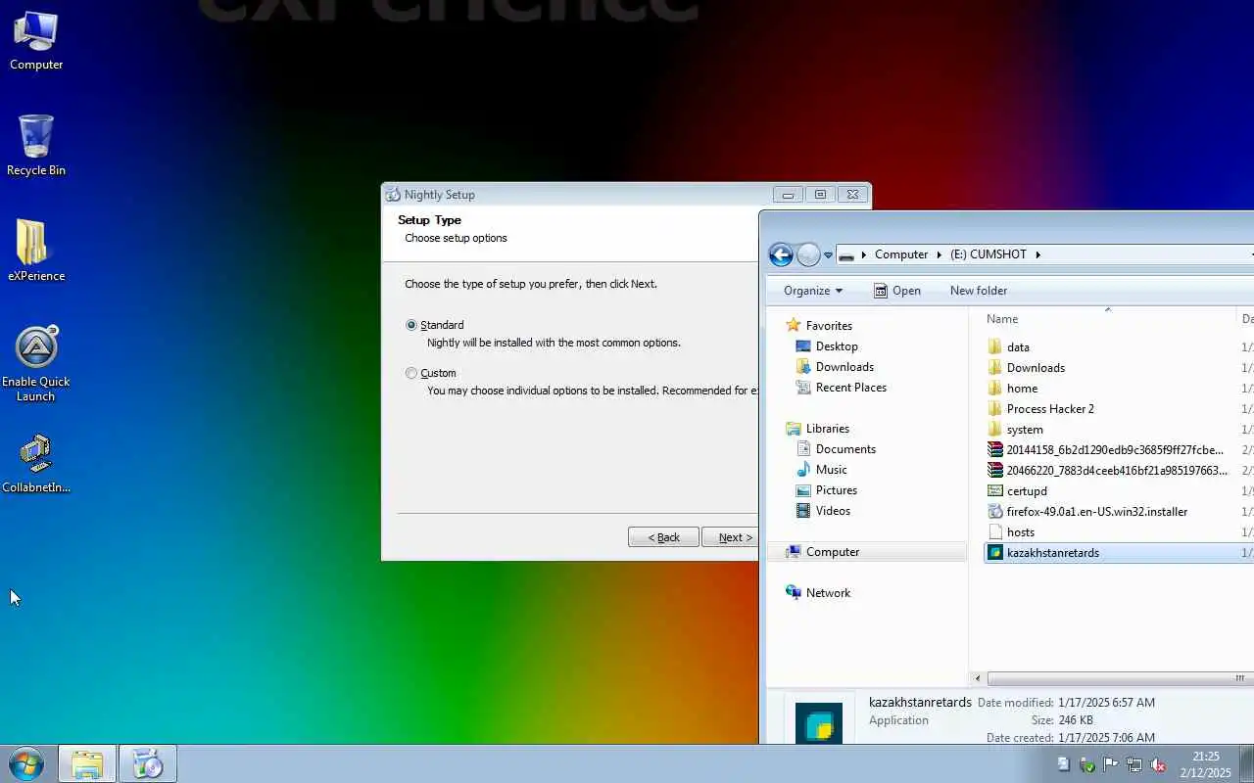Click the network tray icon
Screen dimensions: 1254x783
coord(1134,764)
